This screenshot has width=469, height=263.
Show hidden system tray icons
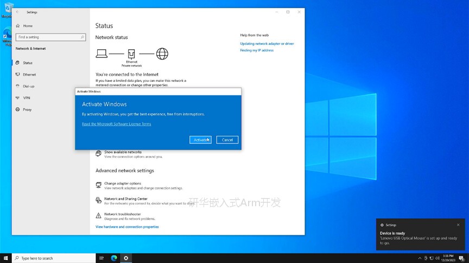click(420, 258)
